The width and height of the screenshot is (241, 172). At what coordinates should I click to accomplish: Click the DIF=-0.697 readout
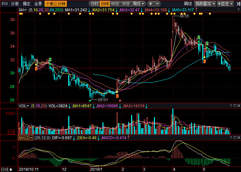(62, 138)
